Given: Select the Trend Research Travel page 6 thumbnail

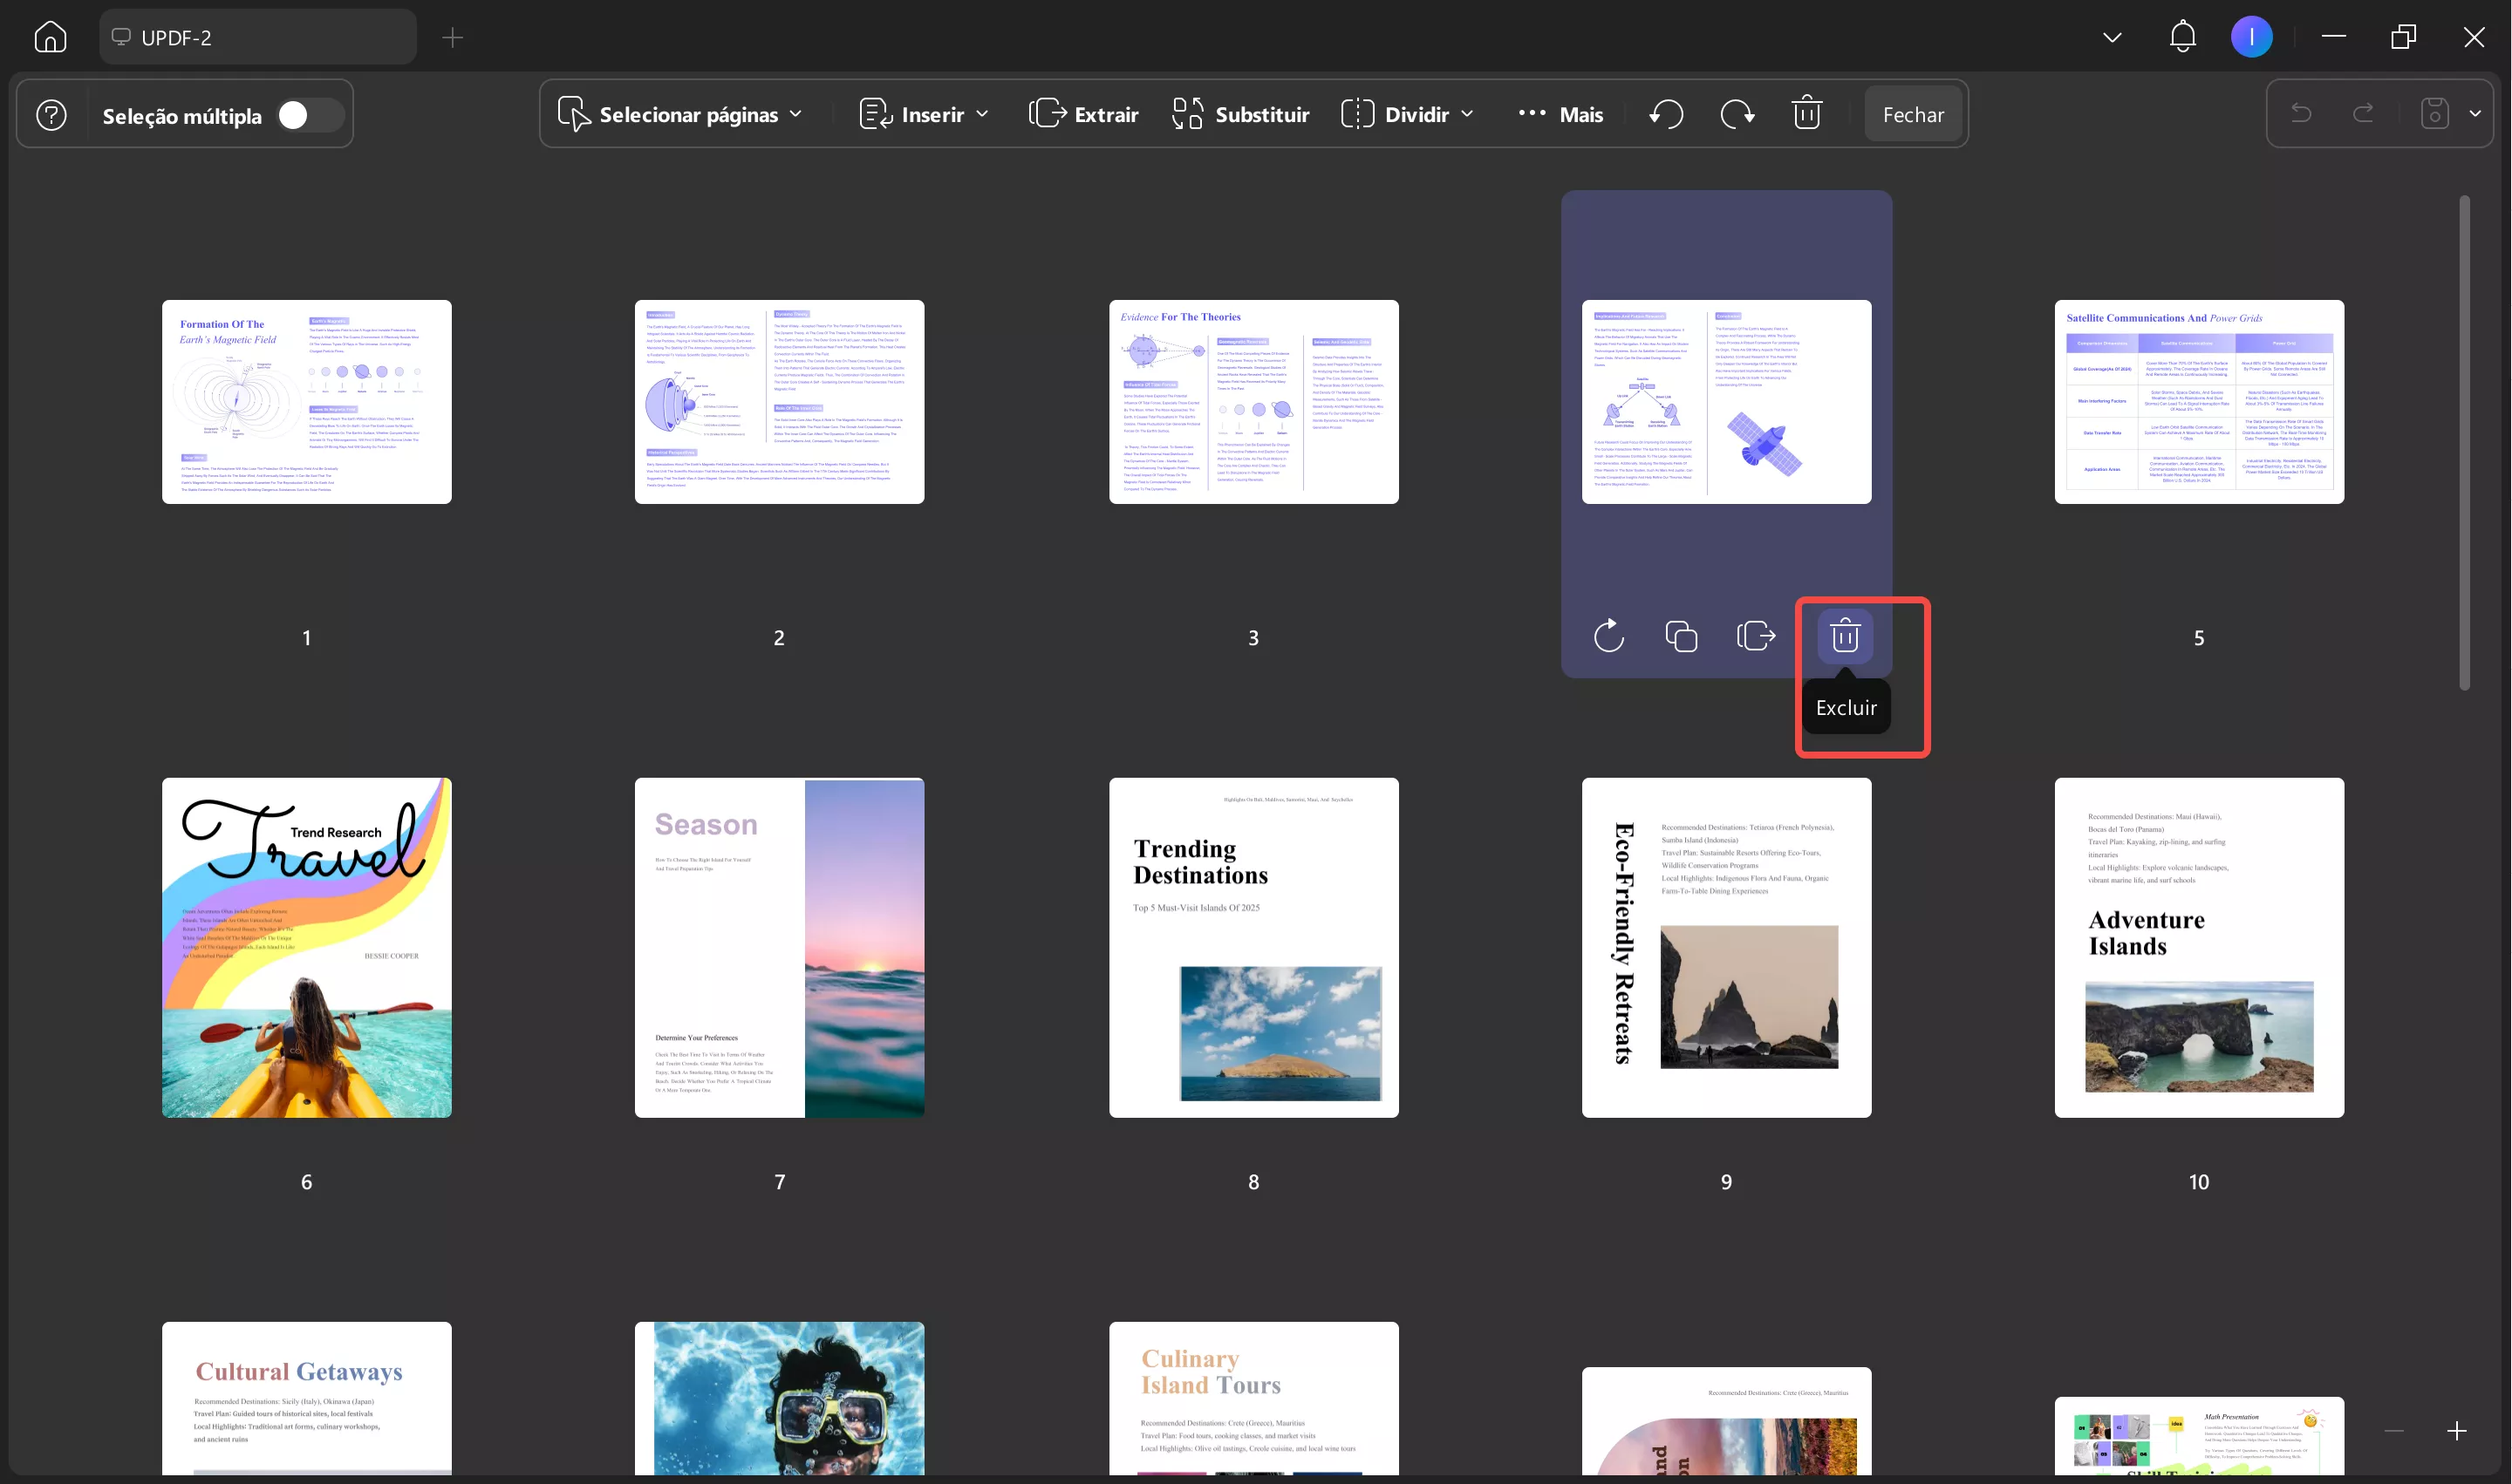Looking at the screenshot, I should (306, 947).
